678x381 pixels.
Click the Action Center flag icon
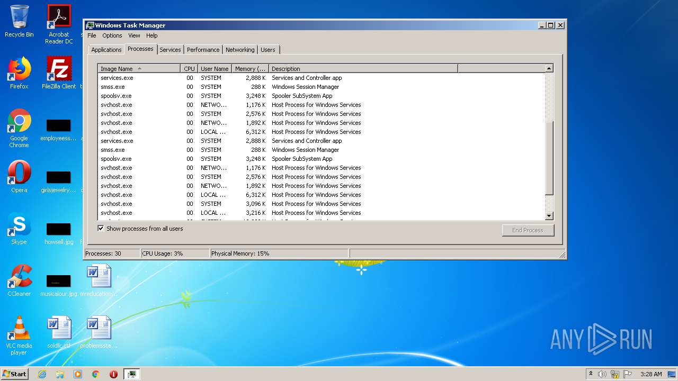click(628, 374)
